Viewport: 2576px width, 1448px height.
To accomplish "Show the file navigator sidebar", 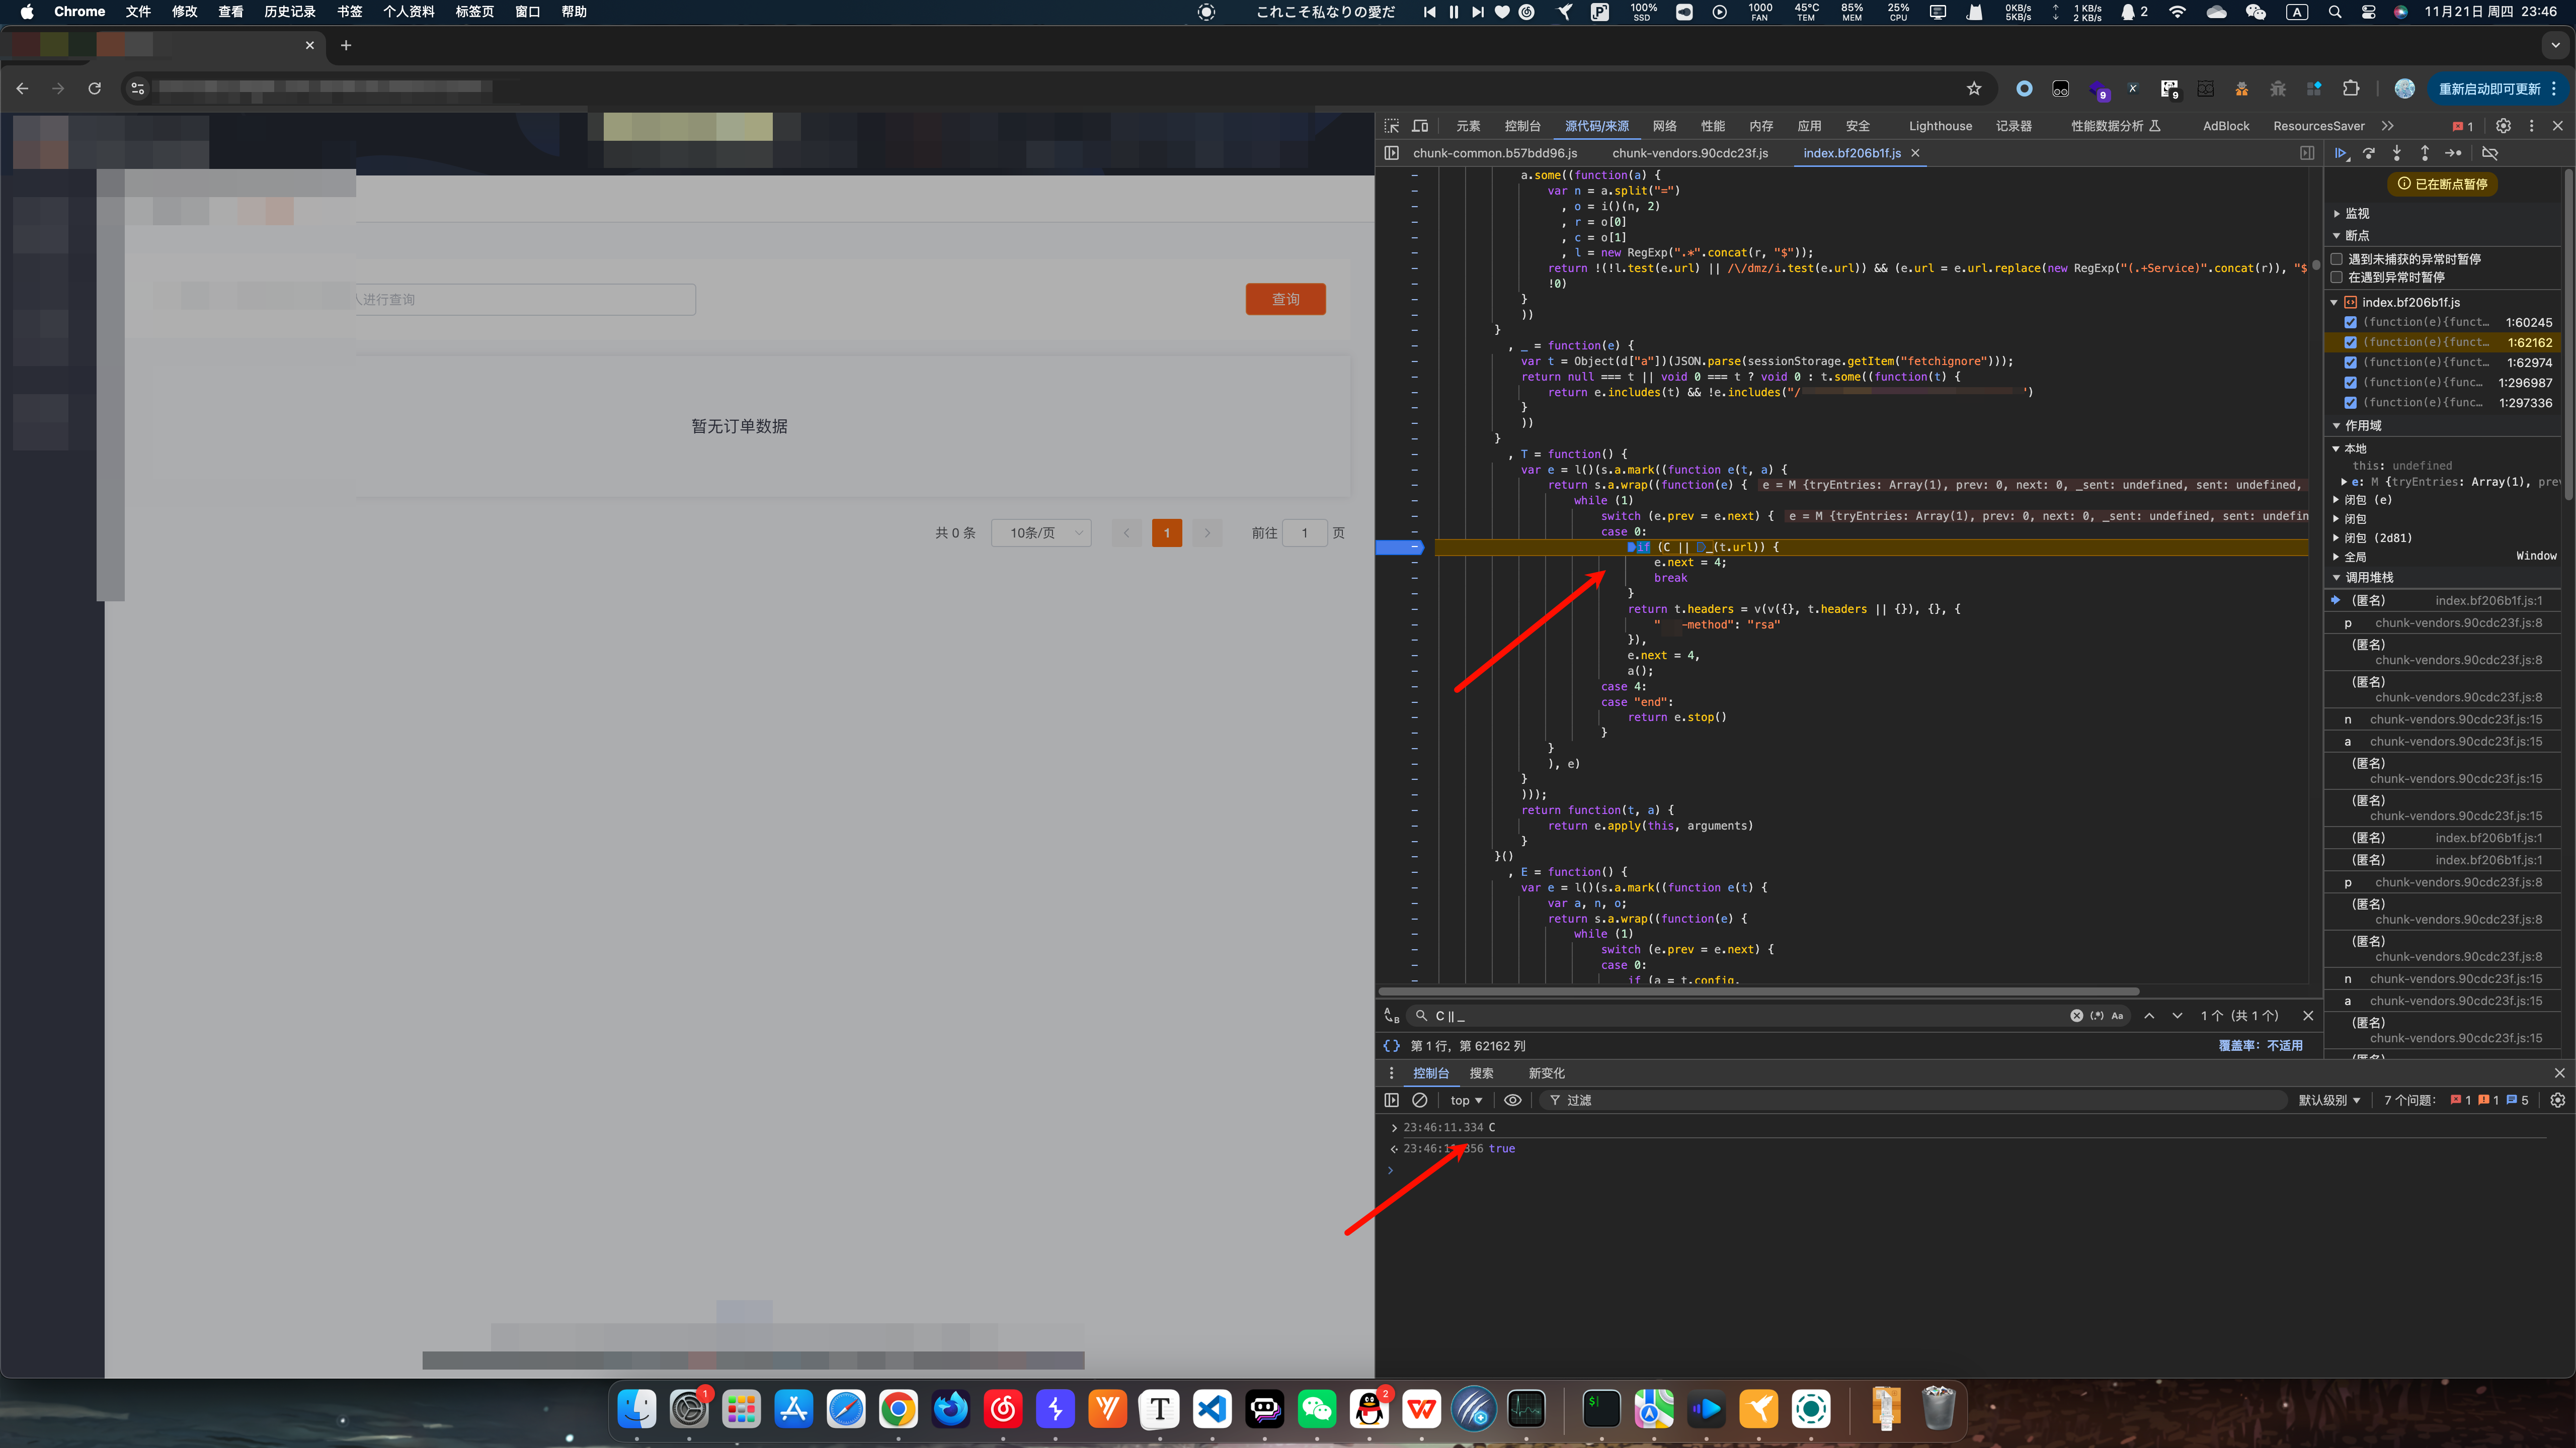I will click(x=1392, y=153).
